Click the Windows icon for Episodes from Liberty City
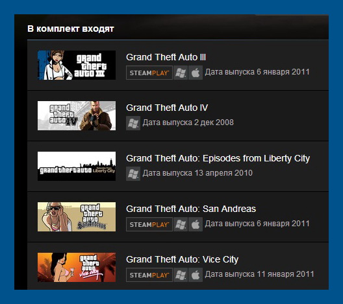The height and width of the screenshot is (304, 343). 133,174
